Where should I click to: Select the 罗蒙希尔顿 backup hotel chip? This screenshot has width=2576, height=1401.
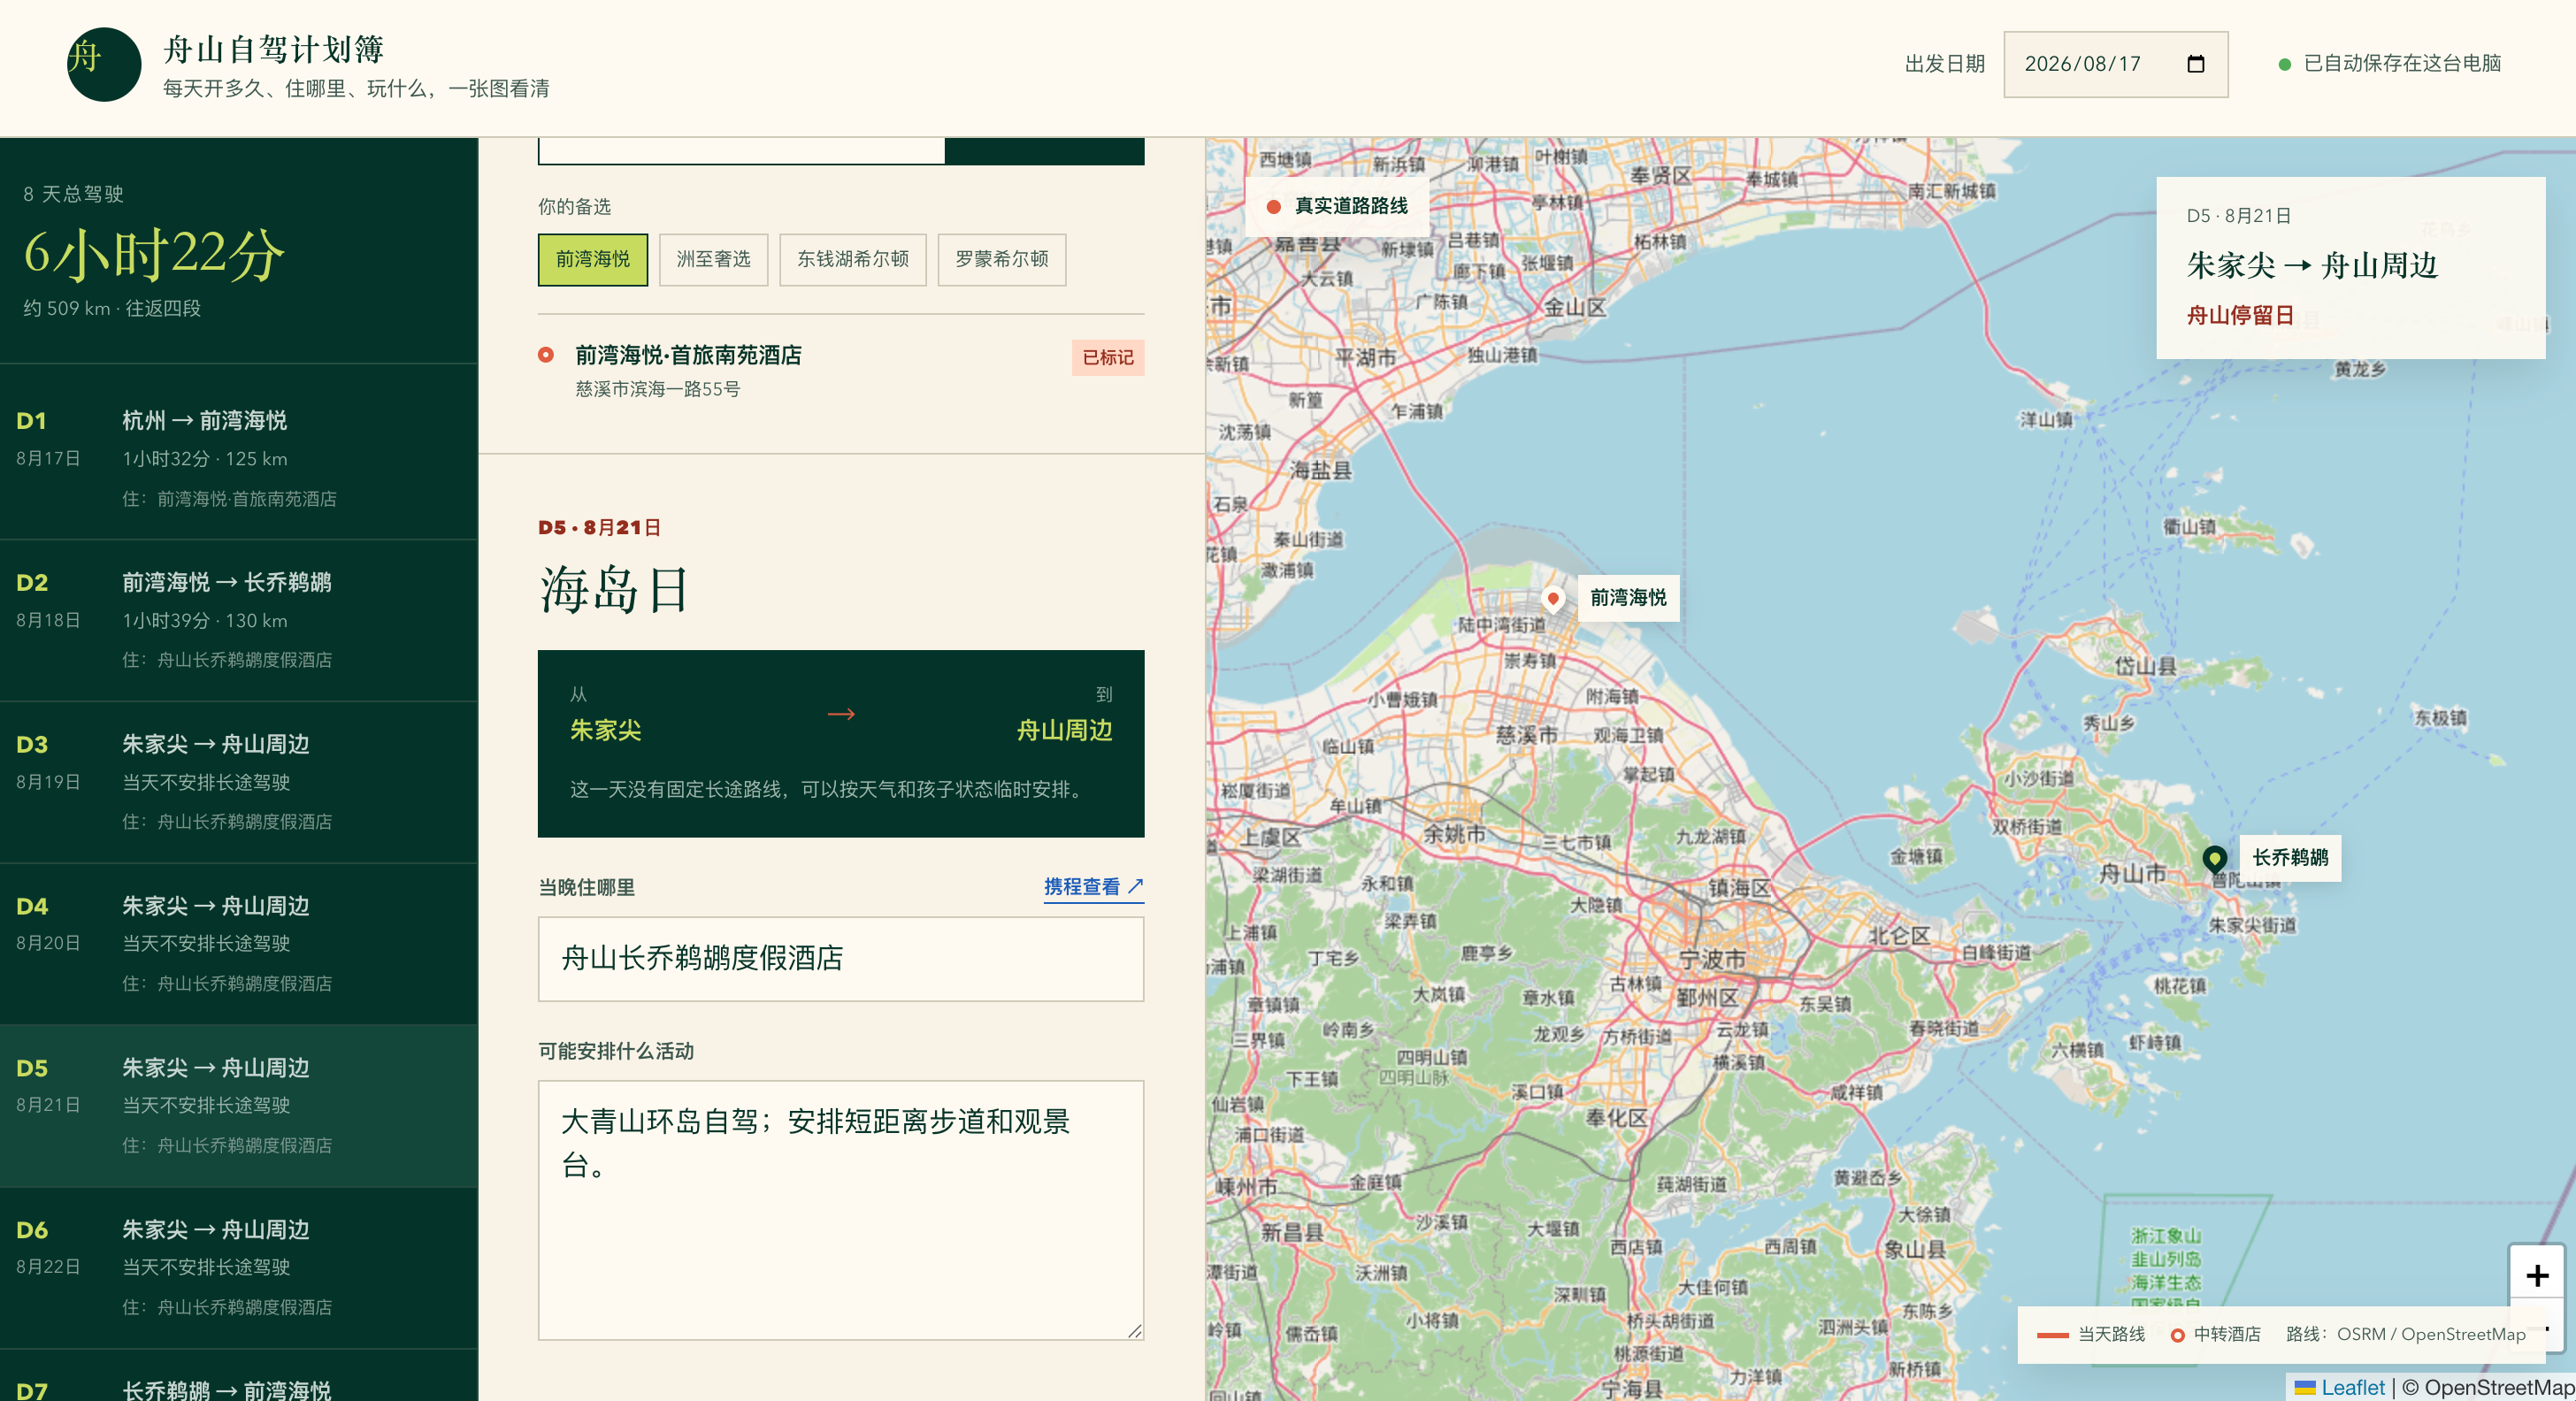click(x=1001, y=259)
